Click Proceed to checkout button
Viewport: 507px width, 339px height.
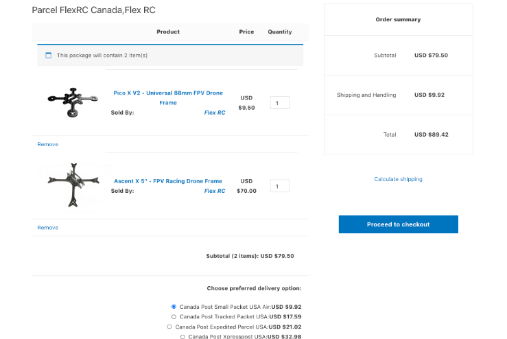(x=399, y=224)
